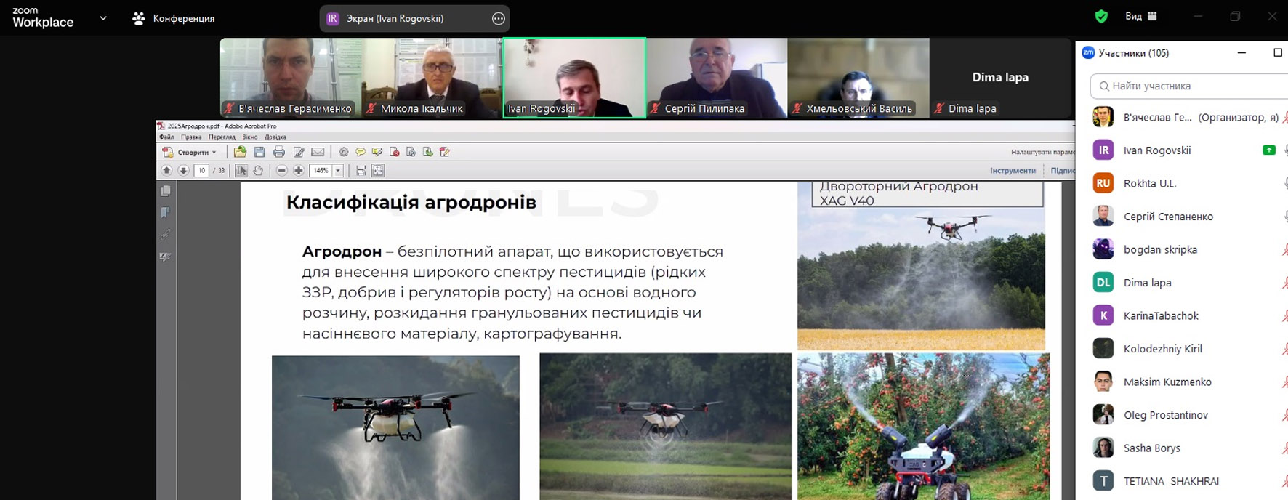1288x500 pixels.
Task: Toggle the fit-width scrolling mode button
Action: [x=361, y=171]
